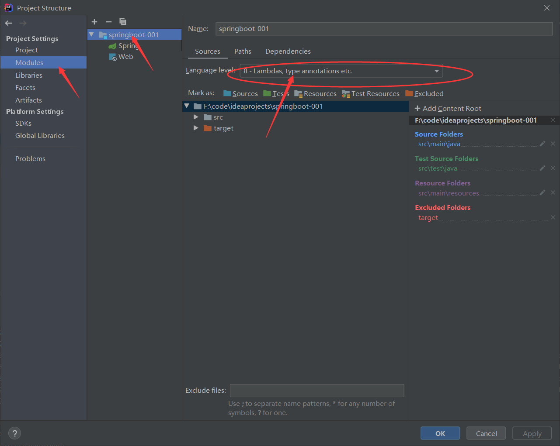
Task: Open Libraries settings
Action: tap(29, 75)
